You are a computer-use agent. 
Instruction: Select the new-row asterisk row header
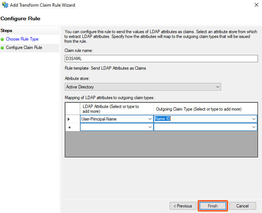(68, 127)
